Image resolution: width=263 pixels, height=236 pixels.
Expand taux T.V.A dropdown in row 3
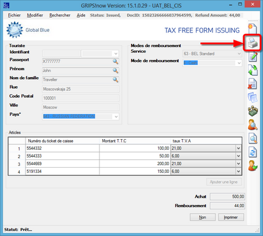click(239, 164)
